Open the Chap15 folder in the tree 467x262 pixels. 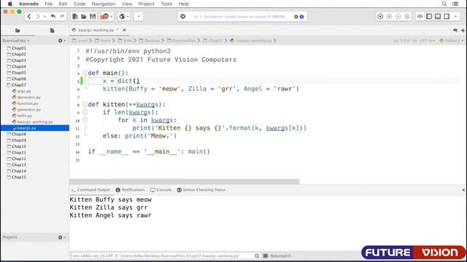19,177
